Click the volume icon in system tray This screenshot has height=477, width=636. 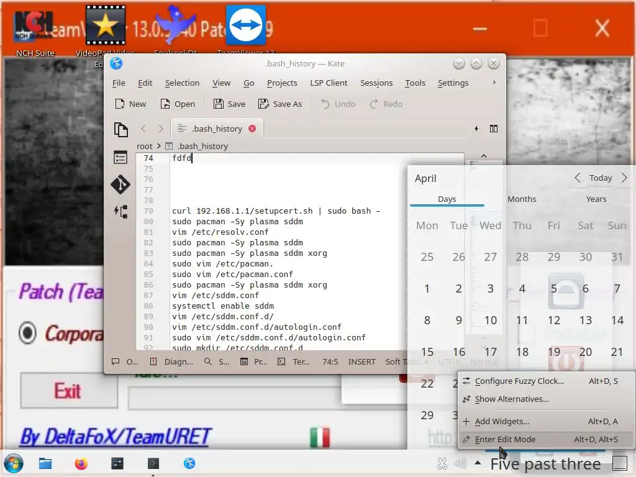click(x=460, y=463)
